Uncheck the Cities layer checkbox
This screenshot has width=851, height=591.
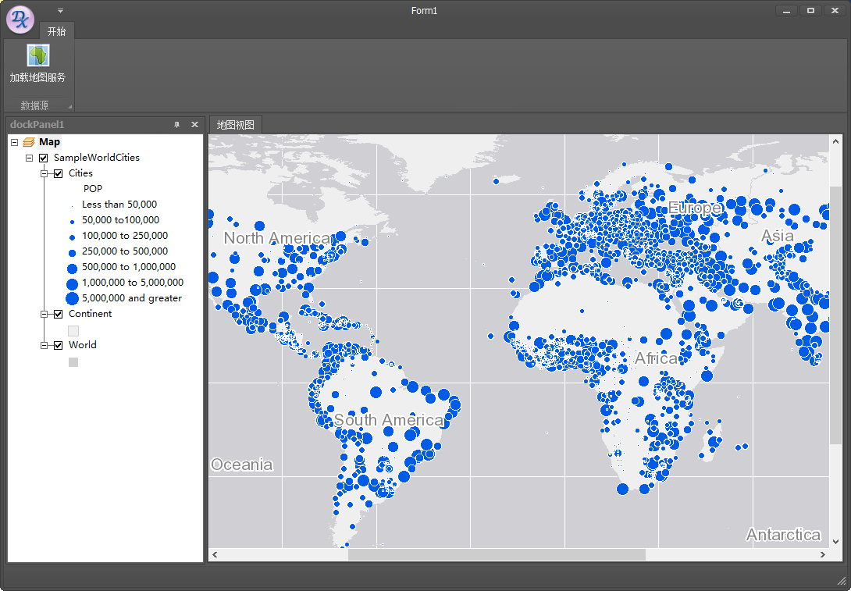[x=58, y=173]
